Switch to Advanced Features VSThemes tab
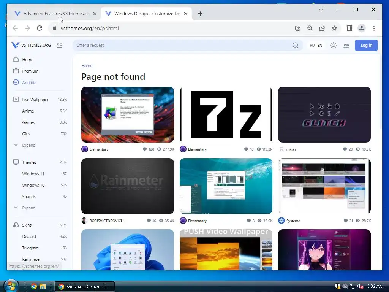 (53, 14)
